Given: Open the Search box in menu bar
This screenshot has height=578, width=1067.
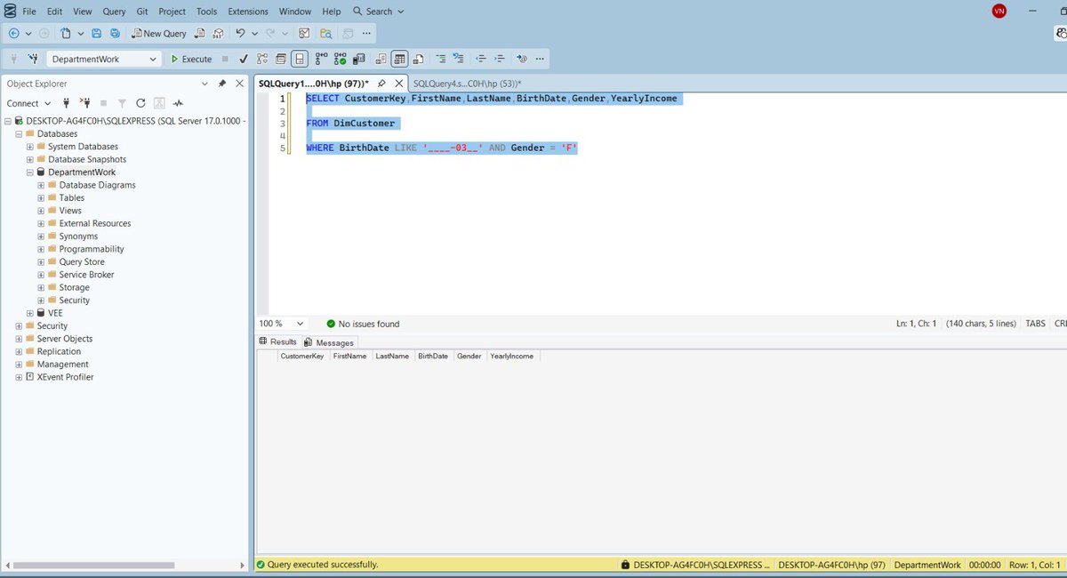Looking at the screenshot, I should coord(379,12).
